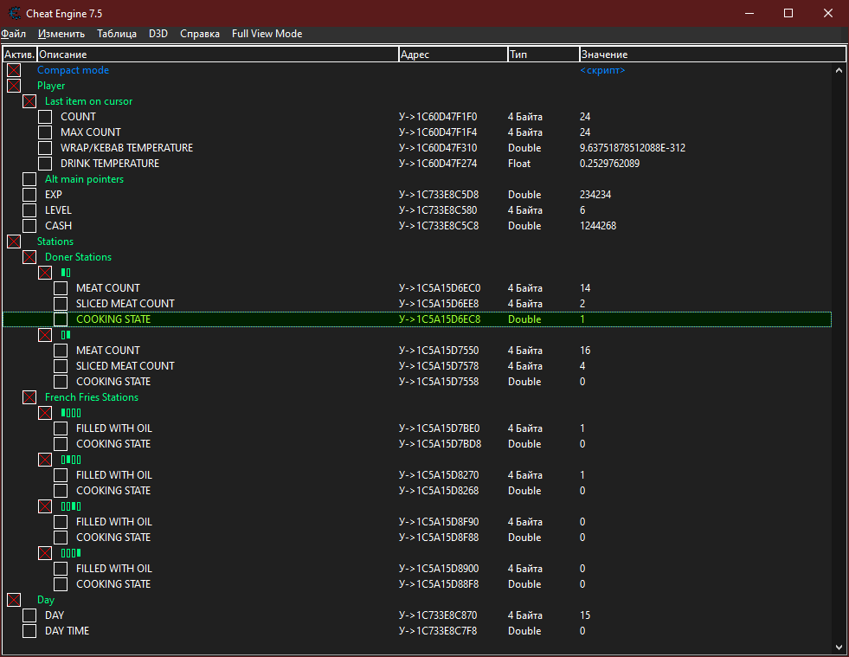The width and height of the screenshot is (849, 657).
Task: Sort by the Актив. column header
Action: pos(20,55)
